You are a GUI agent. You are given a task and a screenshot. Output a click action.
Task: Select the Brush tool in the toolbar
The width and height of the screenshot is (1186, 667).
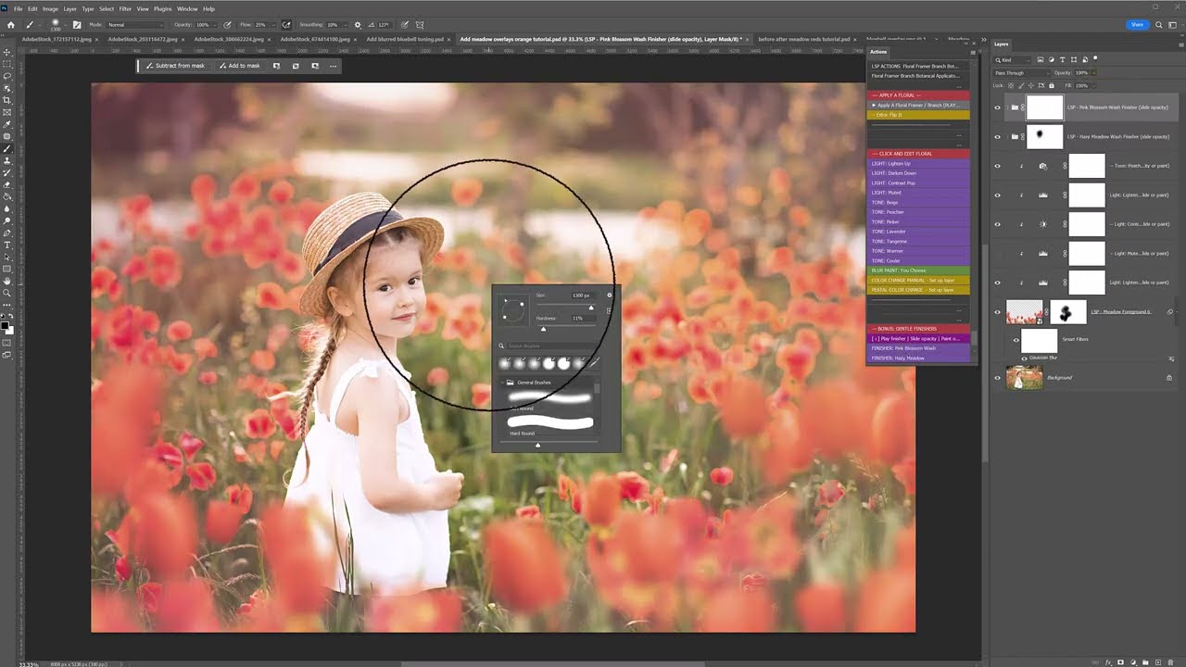tap(7, 148)
